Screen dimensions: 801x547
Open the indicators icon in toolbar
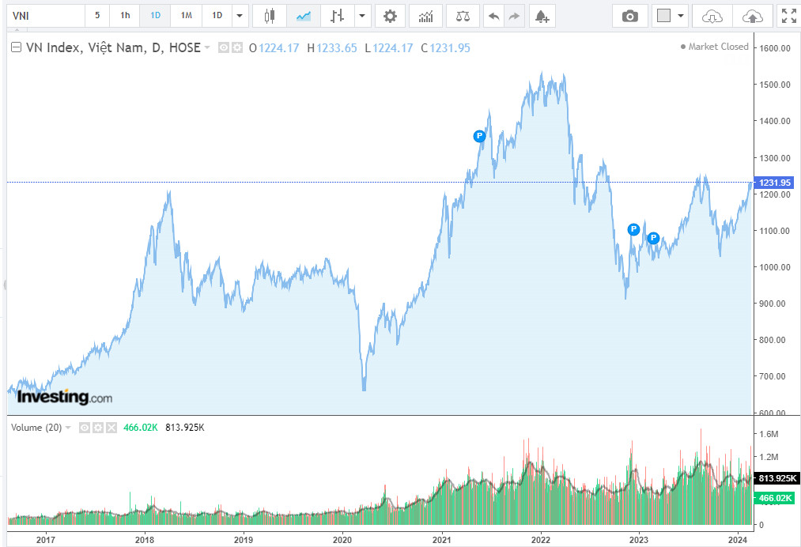425,16
